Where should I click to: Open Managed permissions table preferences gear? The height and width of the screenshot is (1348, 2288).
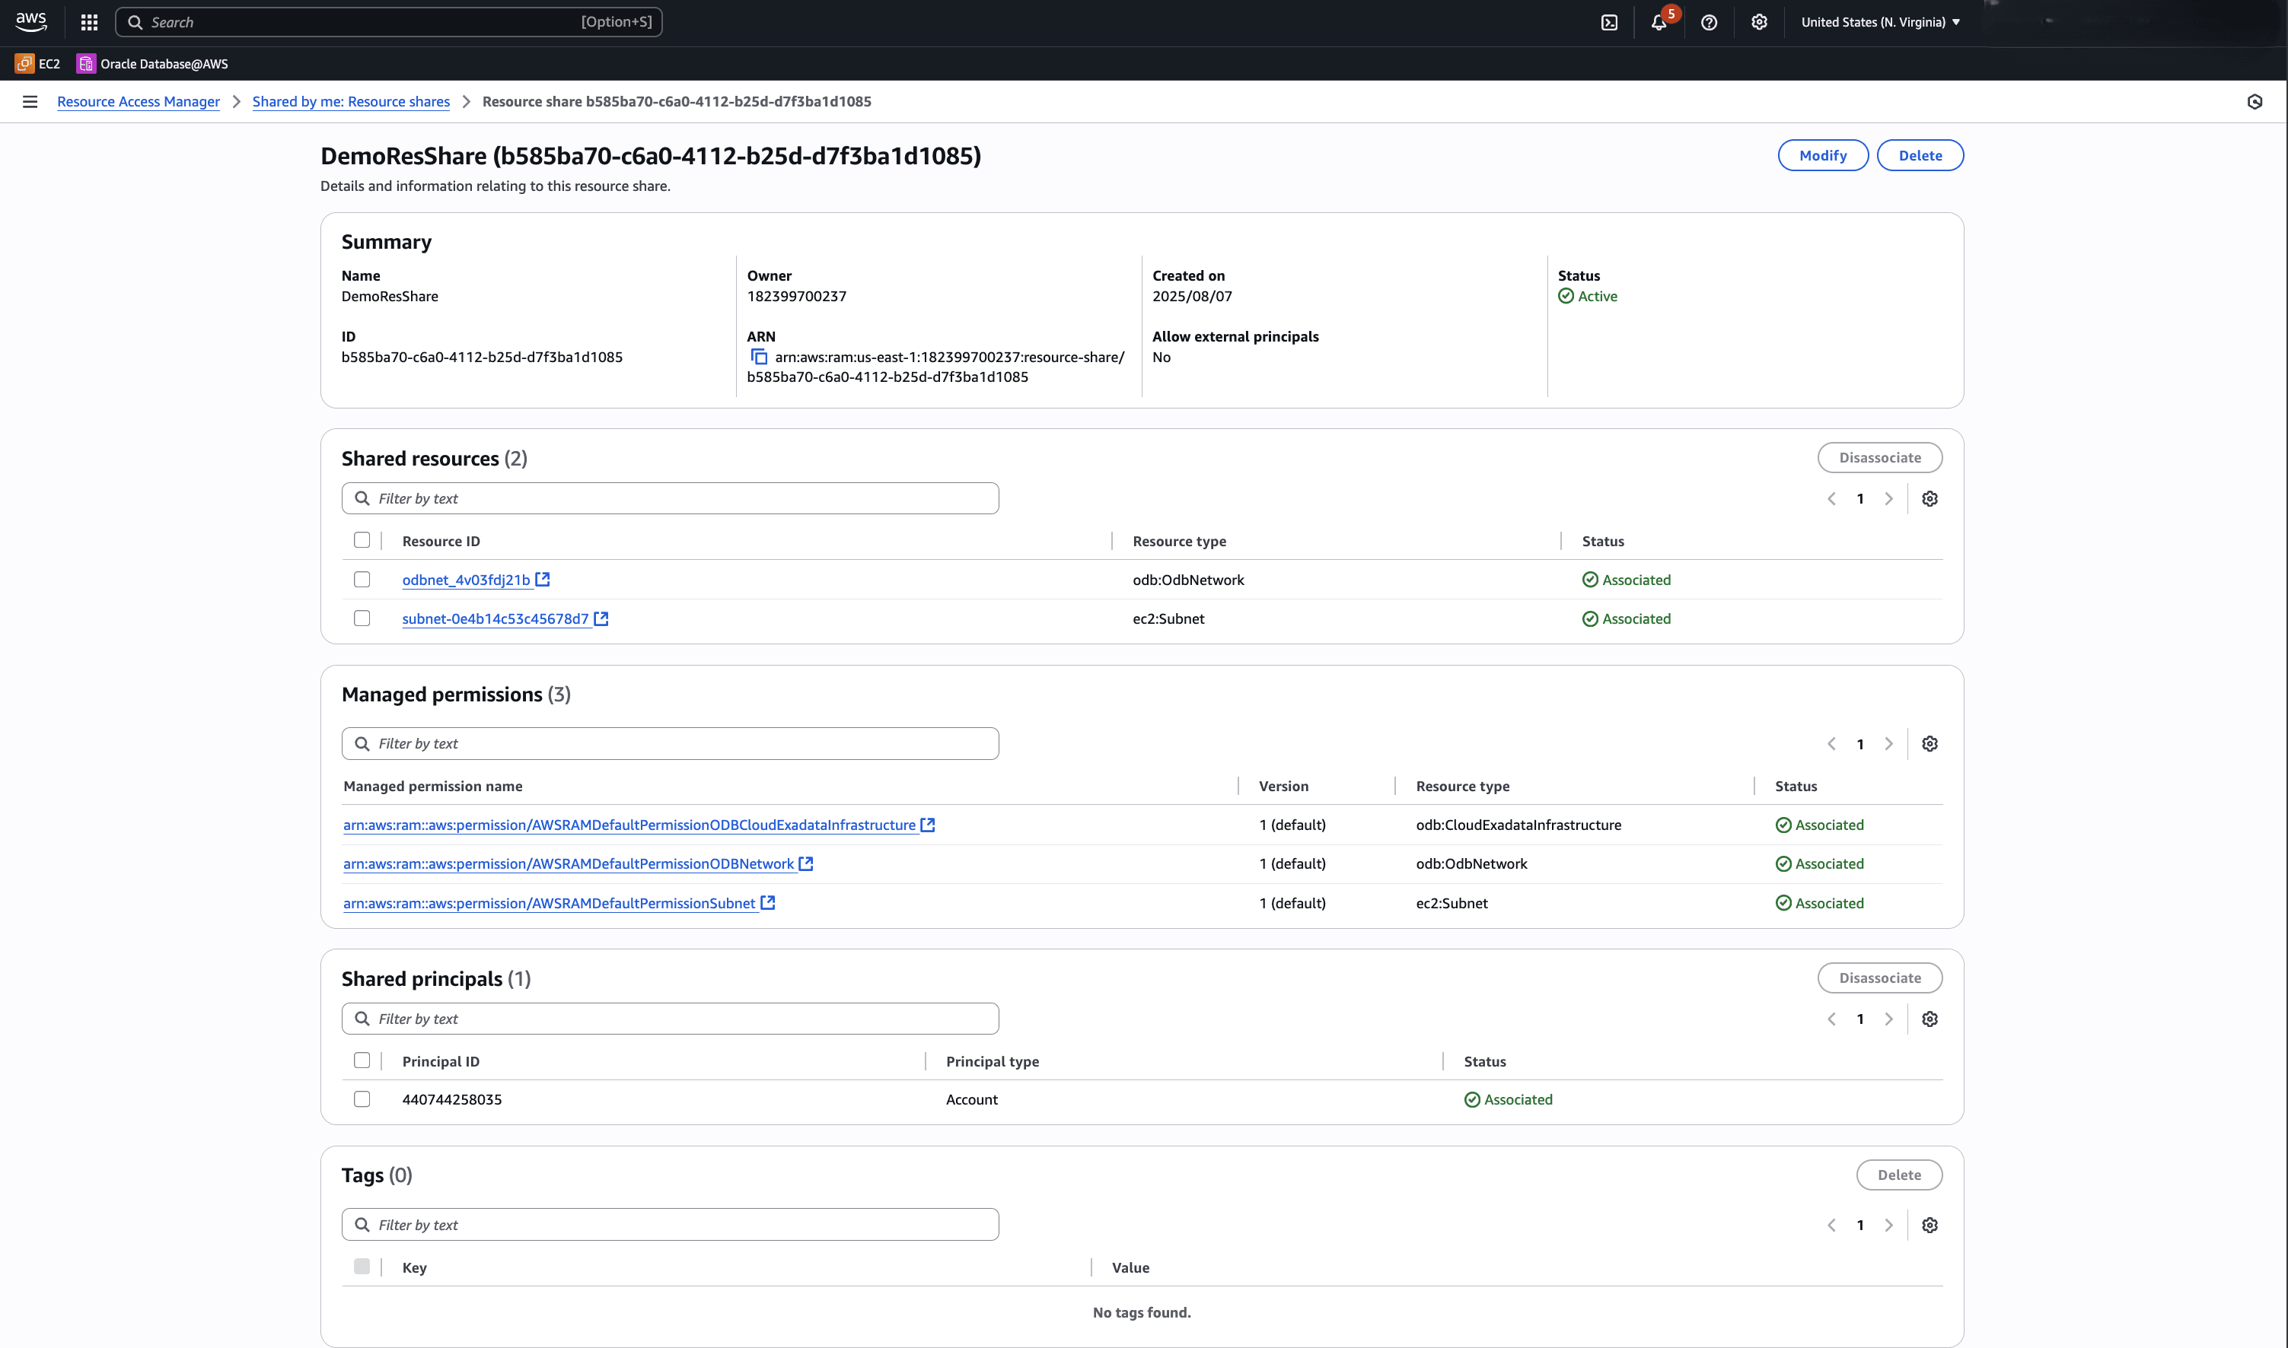click(1930, 744)
